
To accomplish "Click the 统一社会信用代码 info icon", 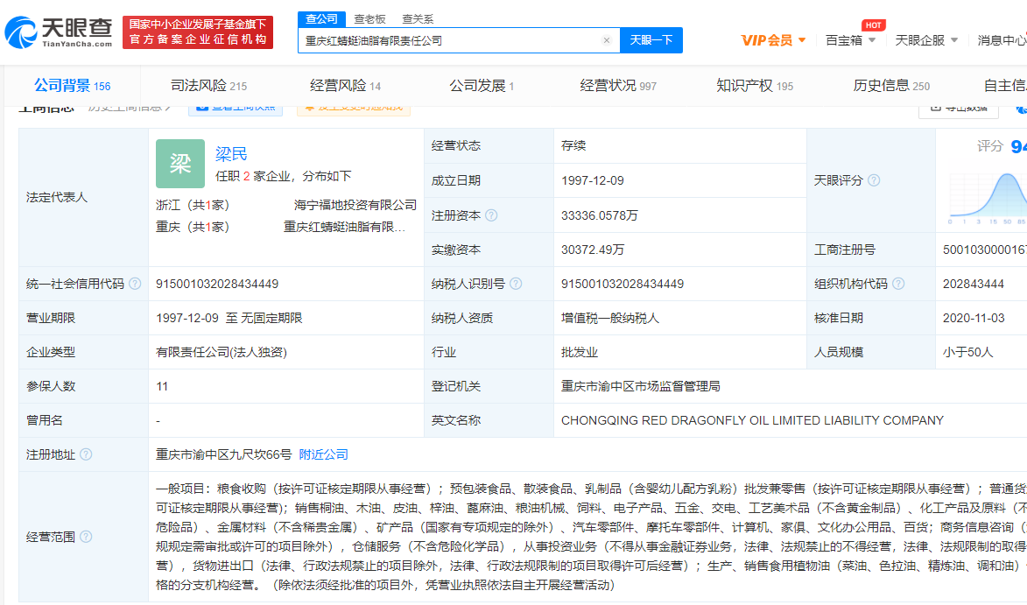I will [135, 284].
